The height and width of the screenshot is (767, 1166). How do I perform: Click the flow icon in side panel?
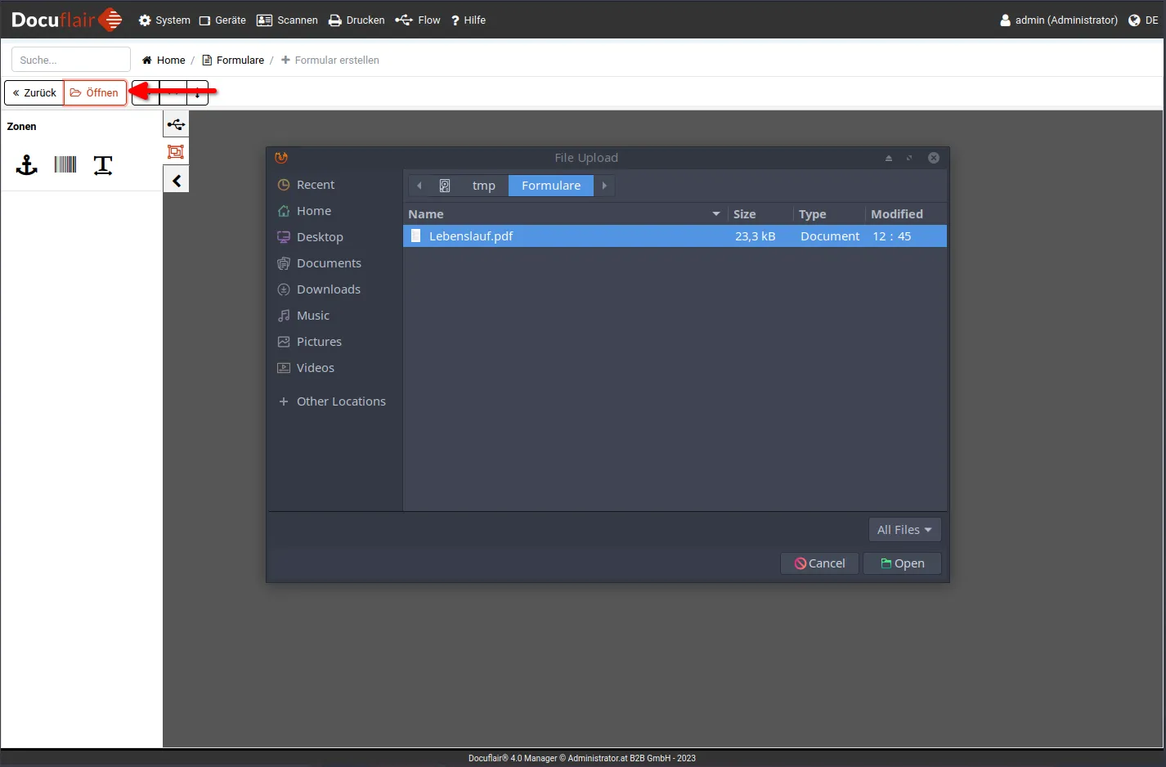[176, 125]
